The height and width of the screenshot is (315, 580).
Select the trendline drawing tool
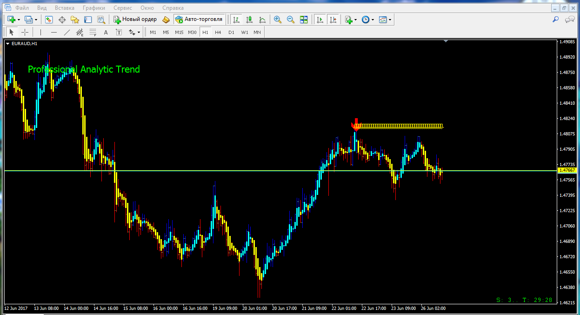(67, 32)
